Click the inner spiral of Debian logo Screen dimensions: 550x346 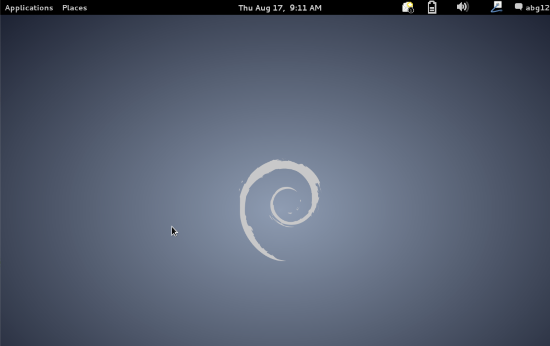coord(286,206)
